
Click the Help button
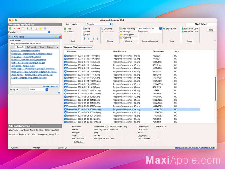pyautogui.click(x=211, y=30)
